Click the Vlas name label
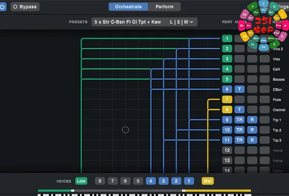The image size is (289, 196). tap(276, 59)
